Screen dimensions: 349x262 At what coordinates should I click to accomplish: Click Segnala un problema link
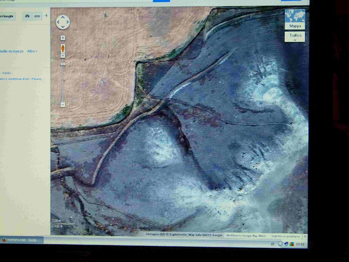click(286, 235)
